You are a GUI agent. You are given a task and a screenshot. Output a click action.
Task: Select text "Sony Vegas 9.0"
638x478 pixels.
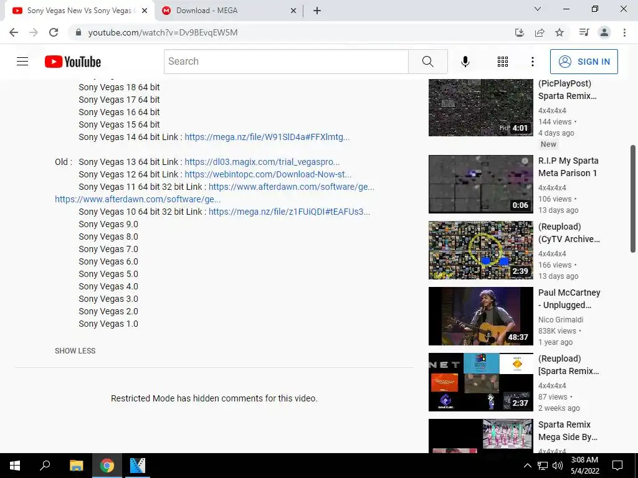pos(108,224)
